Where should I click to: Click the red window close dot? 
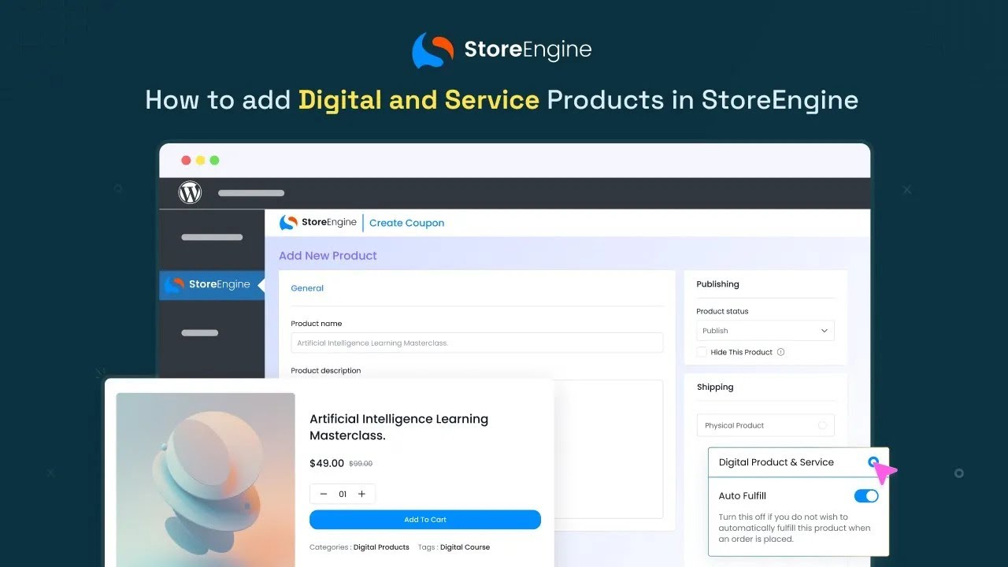[187, 161]
